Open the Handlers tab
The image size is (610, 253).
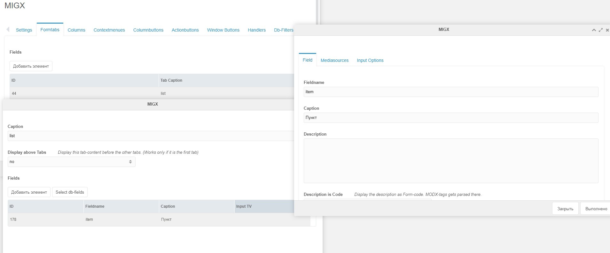pyautogui.click(x=257, y=30)
